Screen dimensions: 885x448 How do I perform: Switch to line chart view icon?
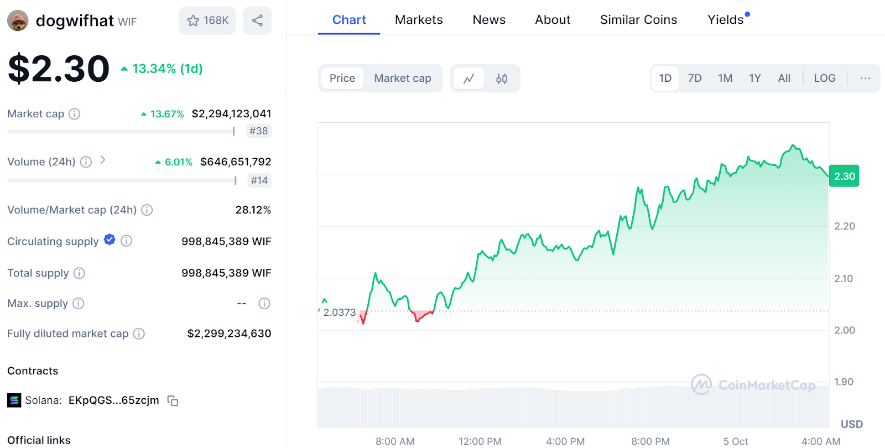pyautogui.click(x=468, y=79)
